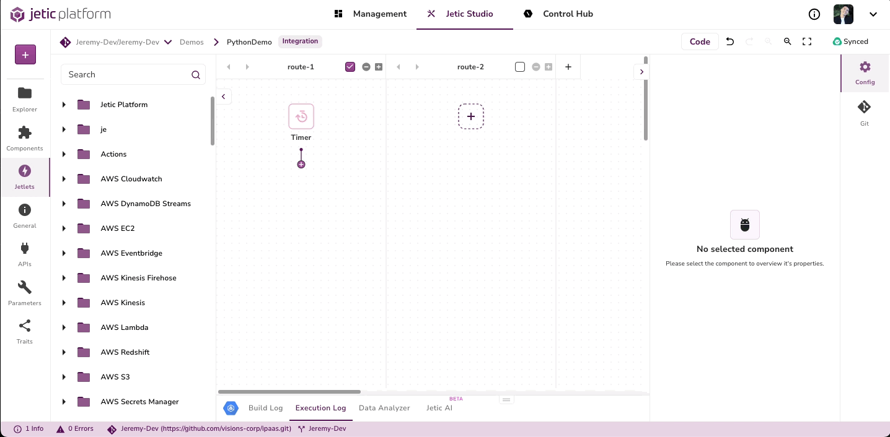Open the info icon in the top bar
This screenshot has width=890, height=437.
tap(814, 14)
